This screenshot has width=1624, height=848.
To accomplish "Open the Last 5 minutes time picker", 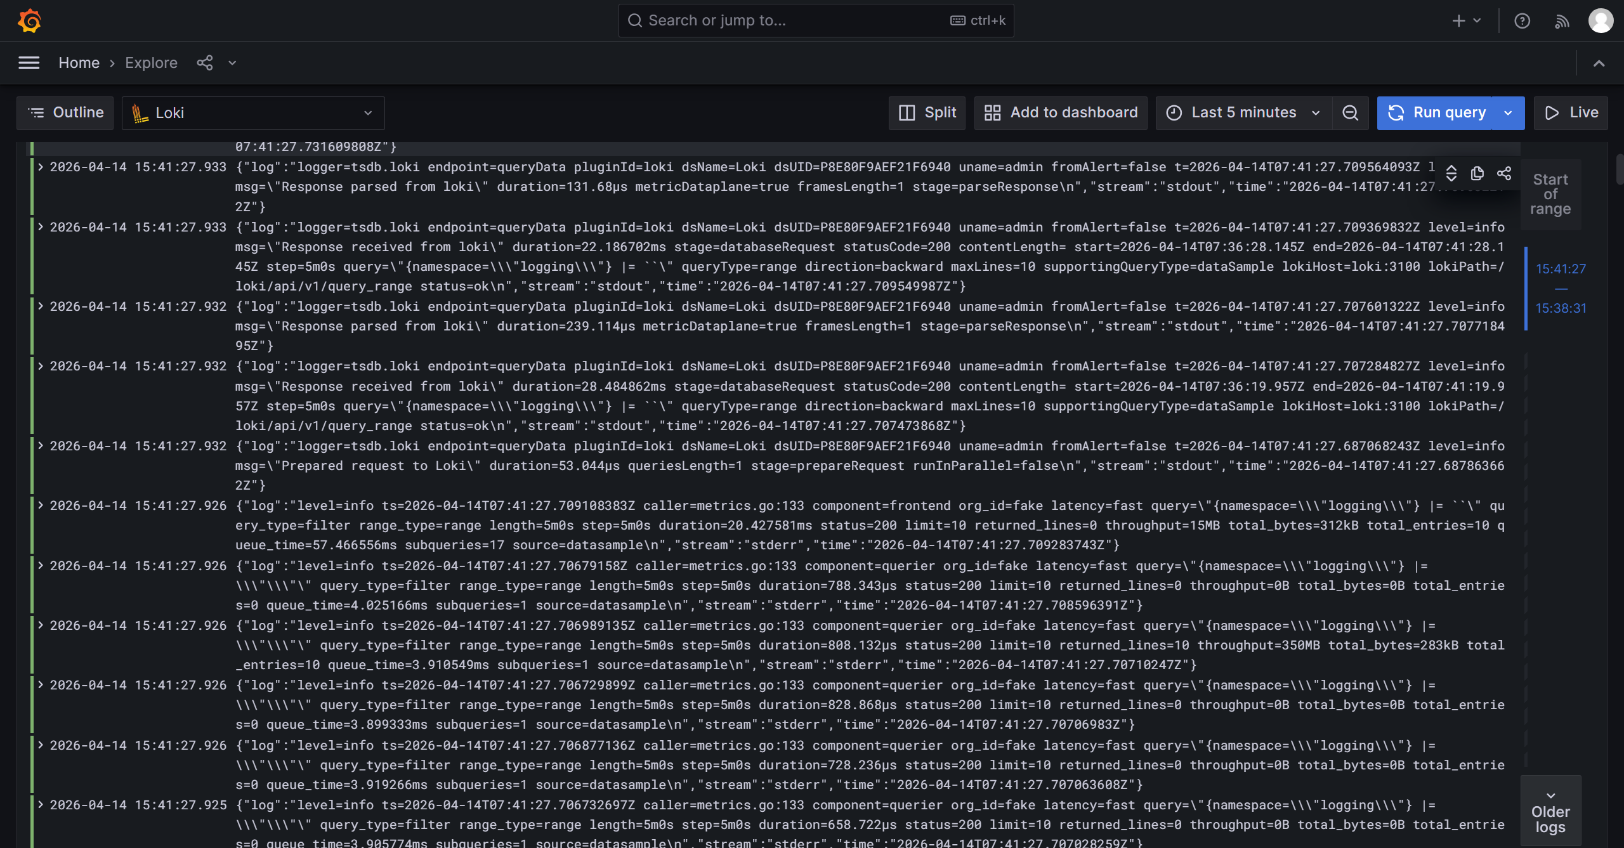I will 1244,113.
